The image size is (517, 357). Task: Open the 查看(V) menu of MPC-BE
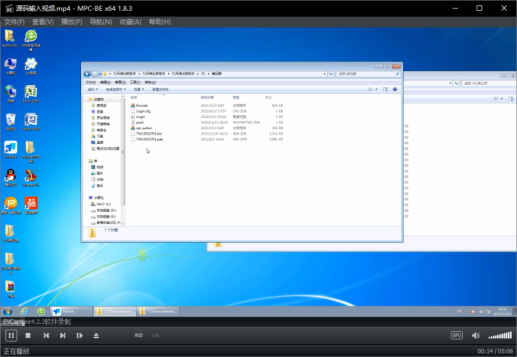click(x=43, y=21)
